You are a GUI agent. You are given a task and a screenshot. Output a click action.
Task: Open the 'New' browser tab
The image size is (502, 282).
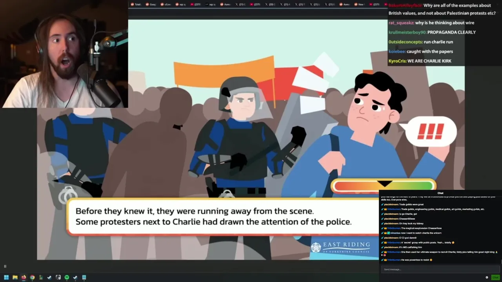tap(360, 4)
